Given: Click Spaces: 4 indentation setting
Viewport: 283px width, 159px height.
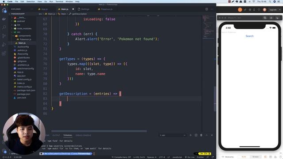Looking at the screenshot, I should 152,157.
